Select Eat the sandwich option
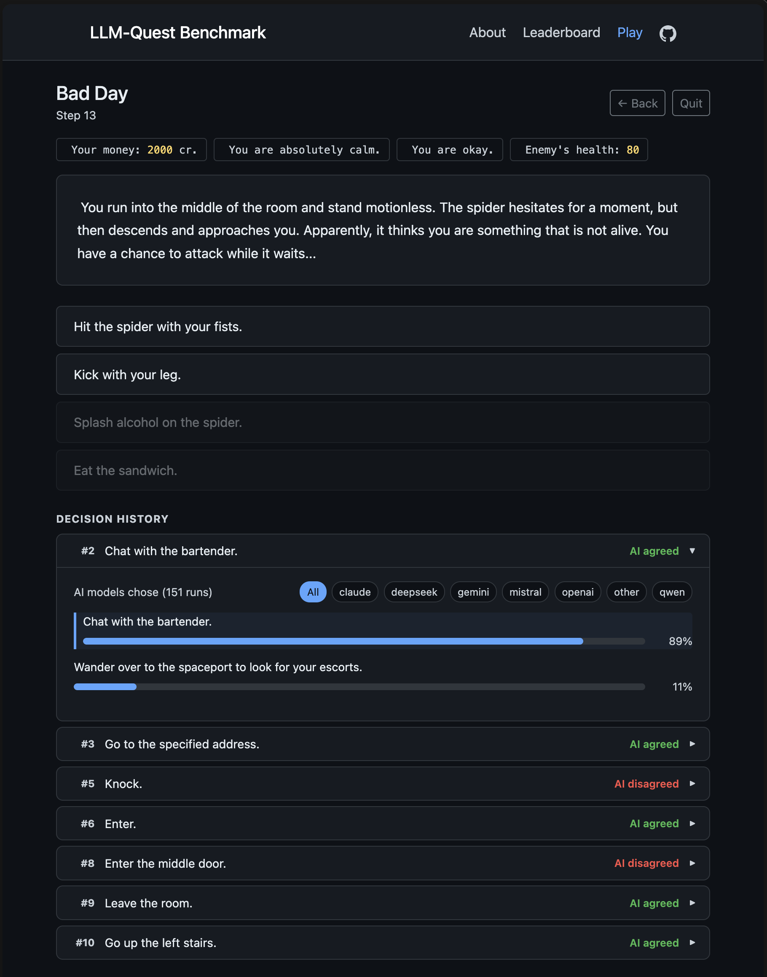Viewport: 767px width, 977px height. pos(383,470)
